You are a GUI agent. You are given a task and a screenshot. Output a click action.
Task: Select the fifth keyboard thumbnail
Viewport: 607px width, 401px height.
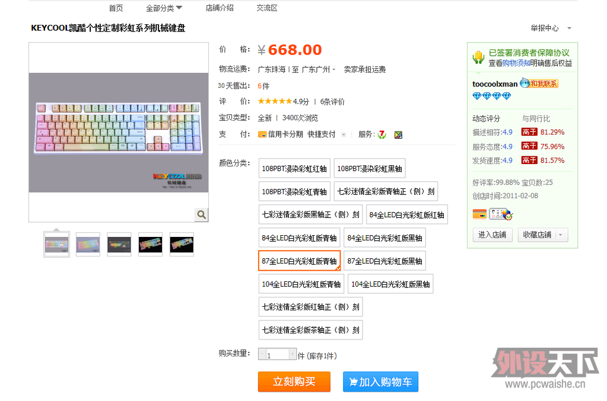point(182,244)
